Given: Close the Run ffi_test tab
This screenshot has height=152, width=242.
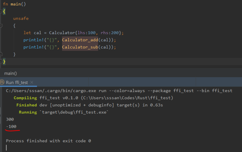Looking at the screenshot, I should tap(31, 82).
